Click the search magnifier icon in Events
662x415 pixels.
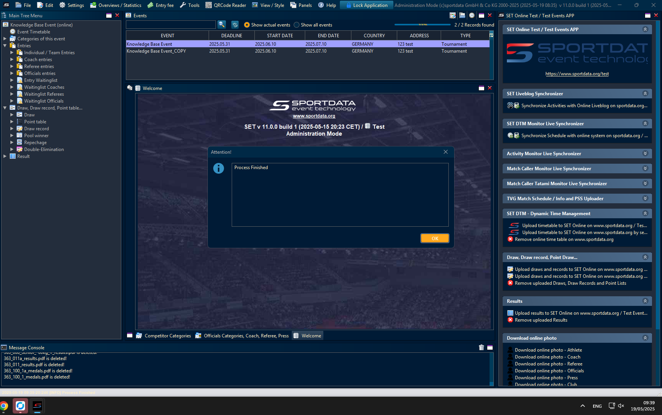[222, 25]
